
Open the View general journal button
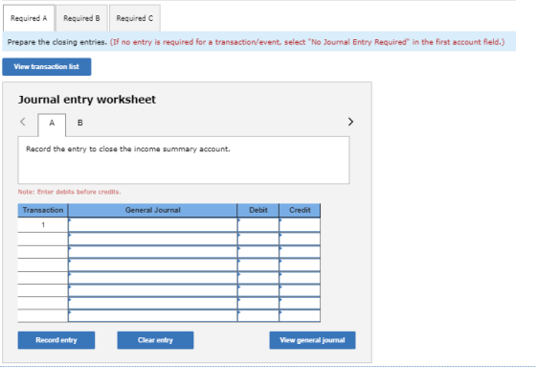click(312, 340)
